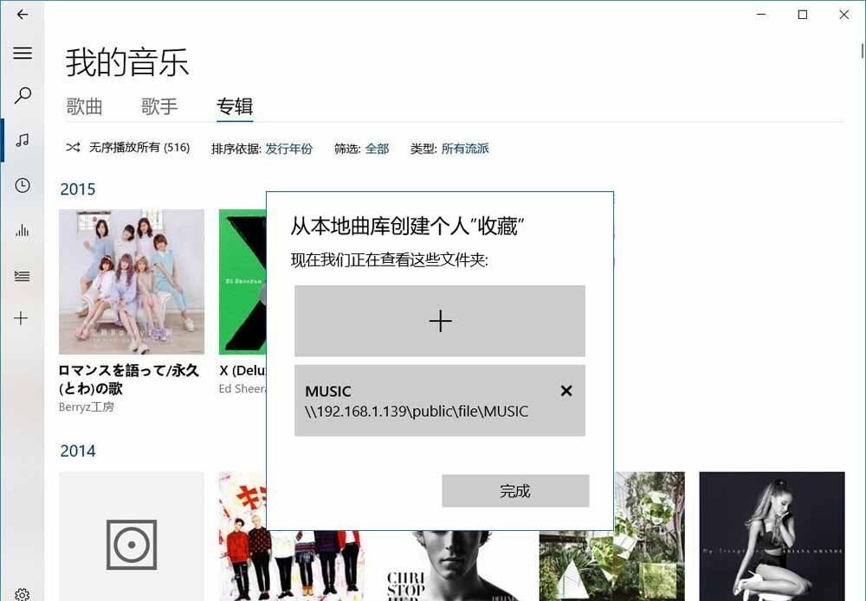Expand sort by release year dropdown

click(x=288, y=149)
